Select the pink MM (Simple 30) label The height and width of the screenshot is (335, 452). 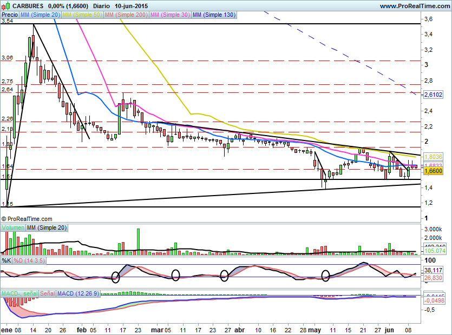point(170,15)
